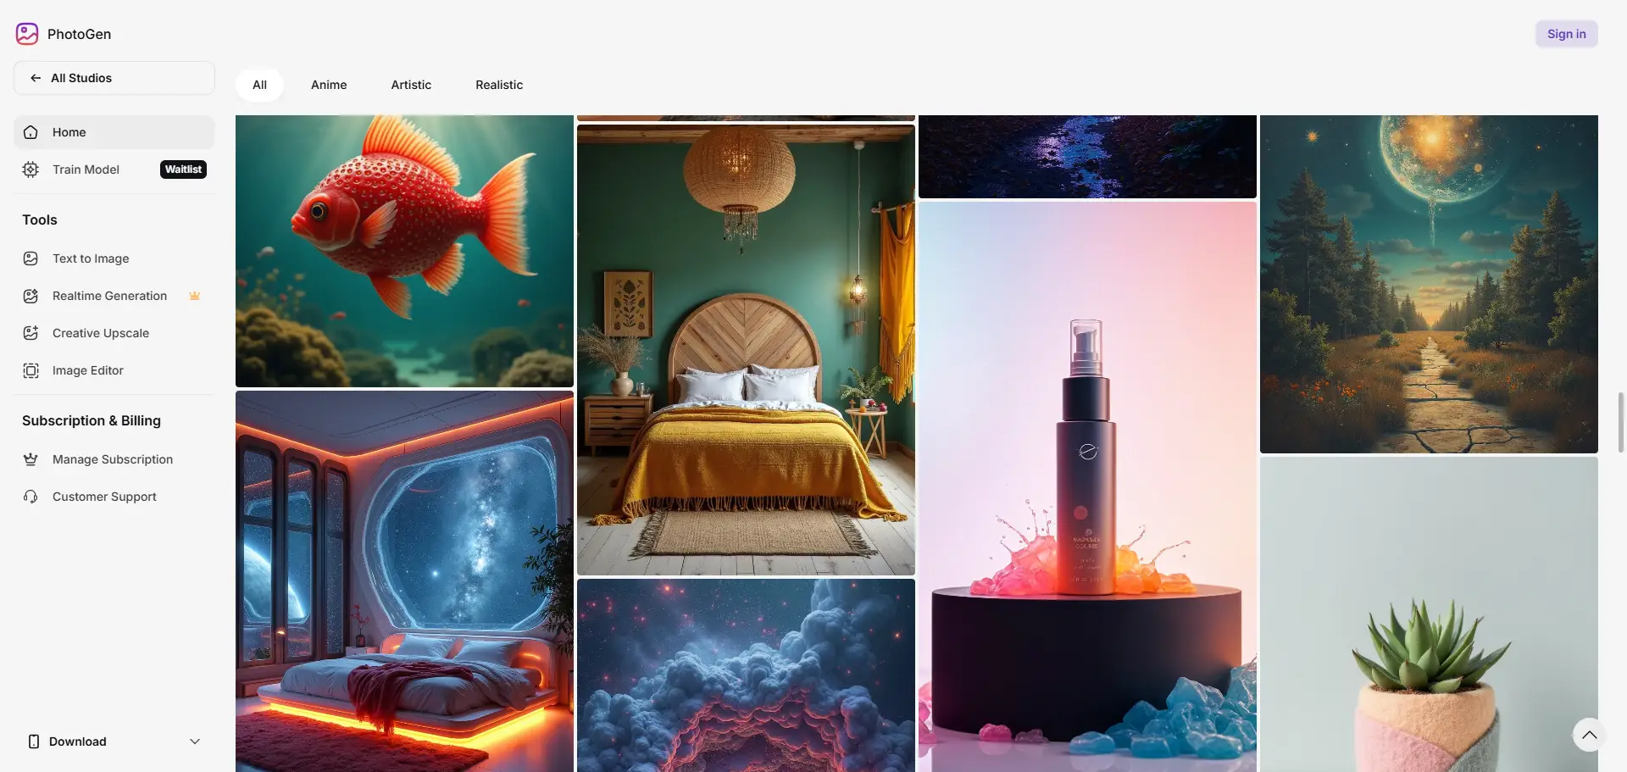Click the Customer Support headset icon
Viewport: 1627px width, 772px height.
(31, 497)
